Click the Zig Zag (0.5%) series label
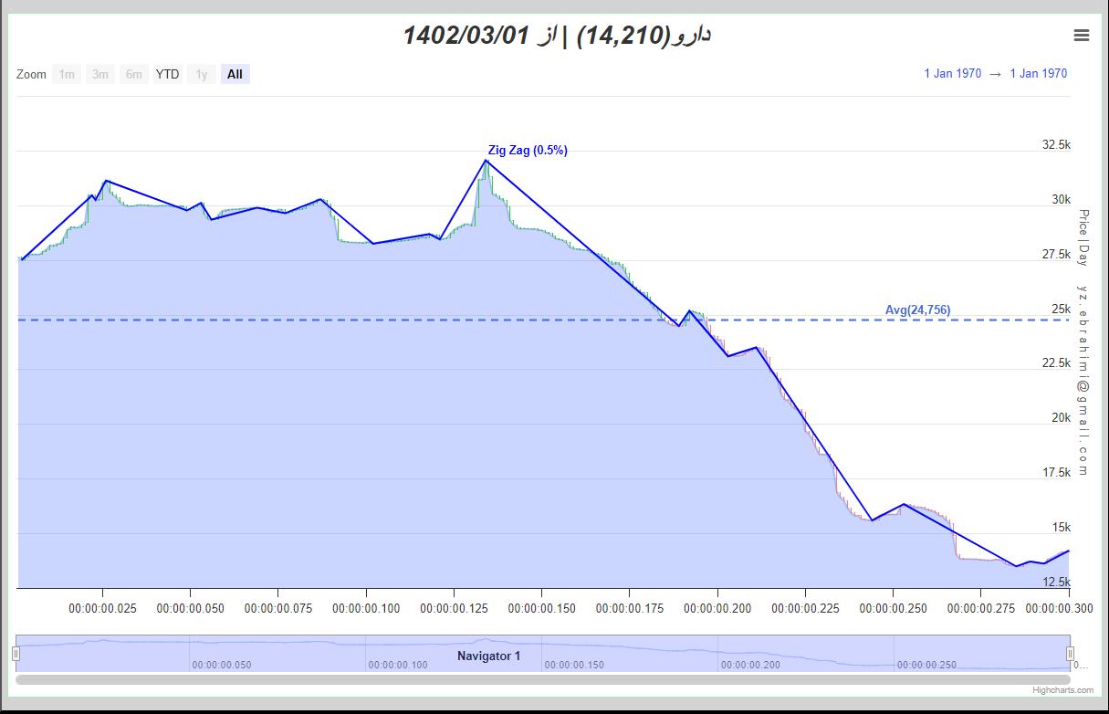 (x=528, y=151)
